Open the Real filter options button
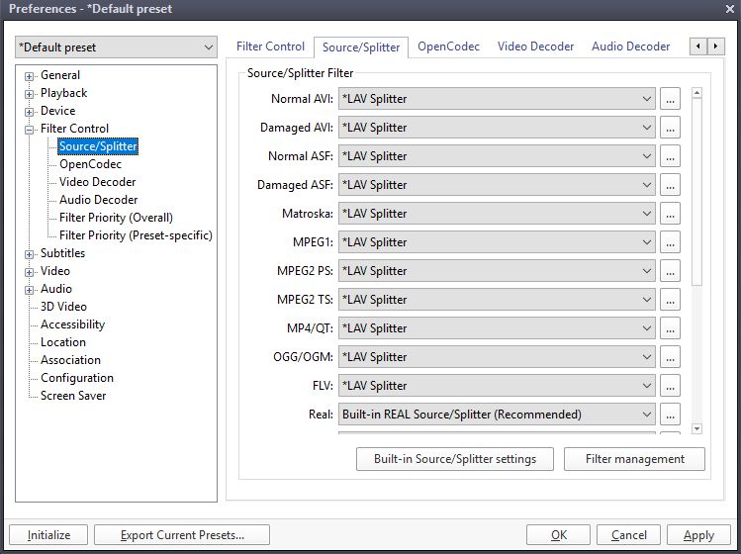Screen dimensions: 741x554 point(670,415)
